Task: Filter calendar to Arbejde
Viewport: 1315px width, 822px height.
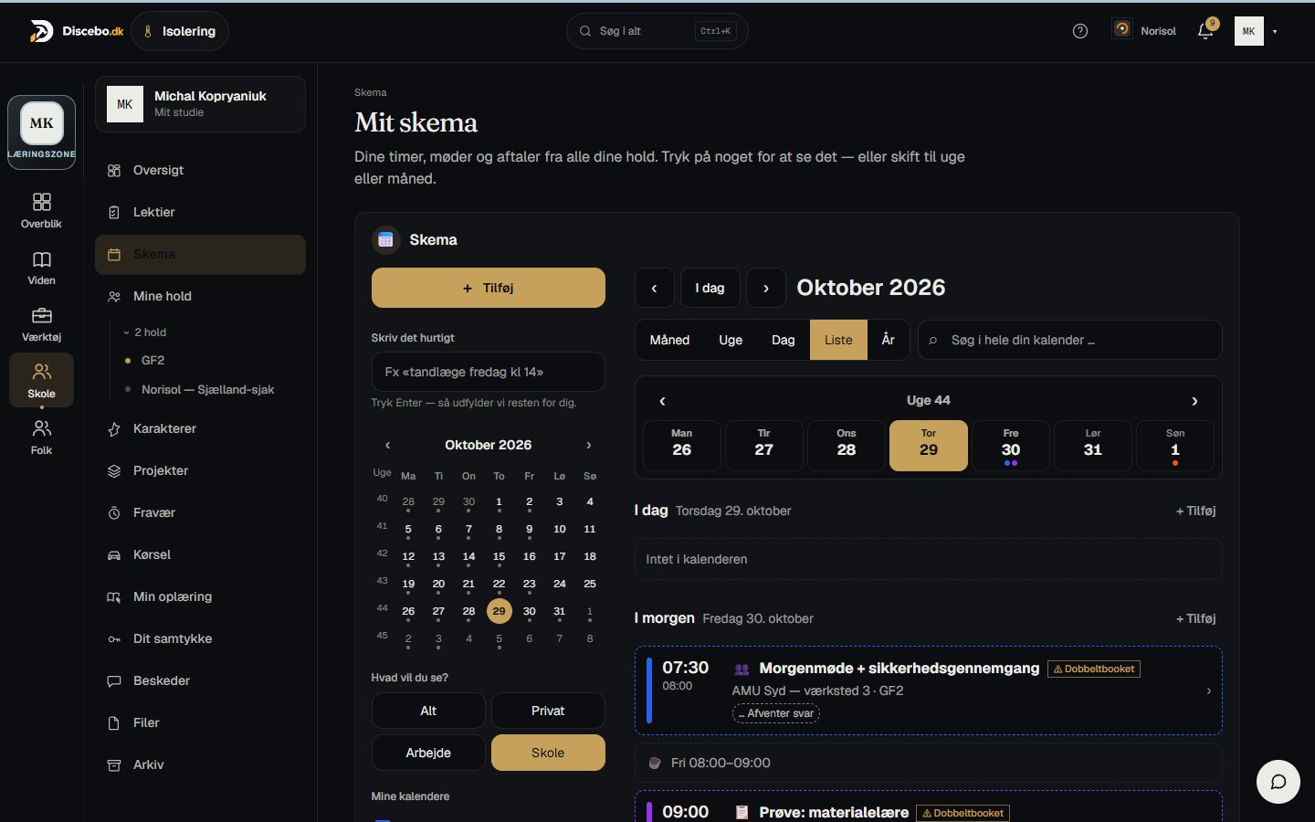Action: [x=428, y=753]
